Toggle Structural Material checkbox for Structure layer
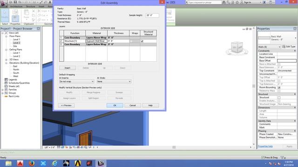Screen dimensions: 298x167 coord(142,41)
